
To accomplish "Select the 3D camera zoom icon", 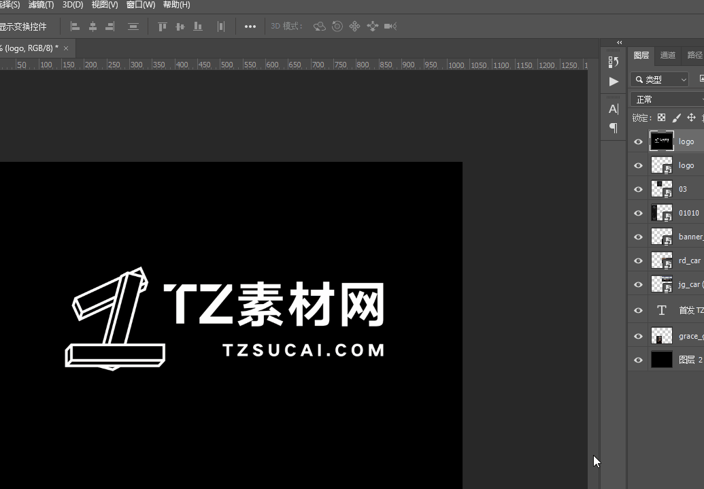I will point(390,27).
